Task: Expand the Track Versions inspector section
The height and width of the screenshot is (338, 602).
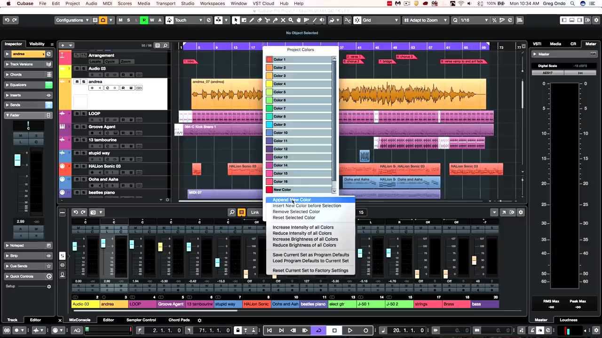Action: point(27,64)
